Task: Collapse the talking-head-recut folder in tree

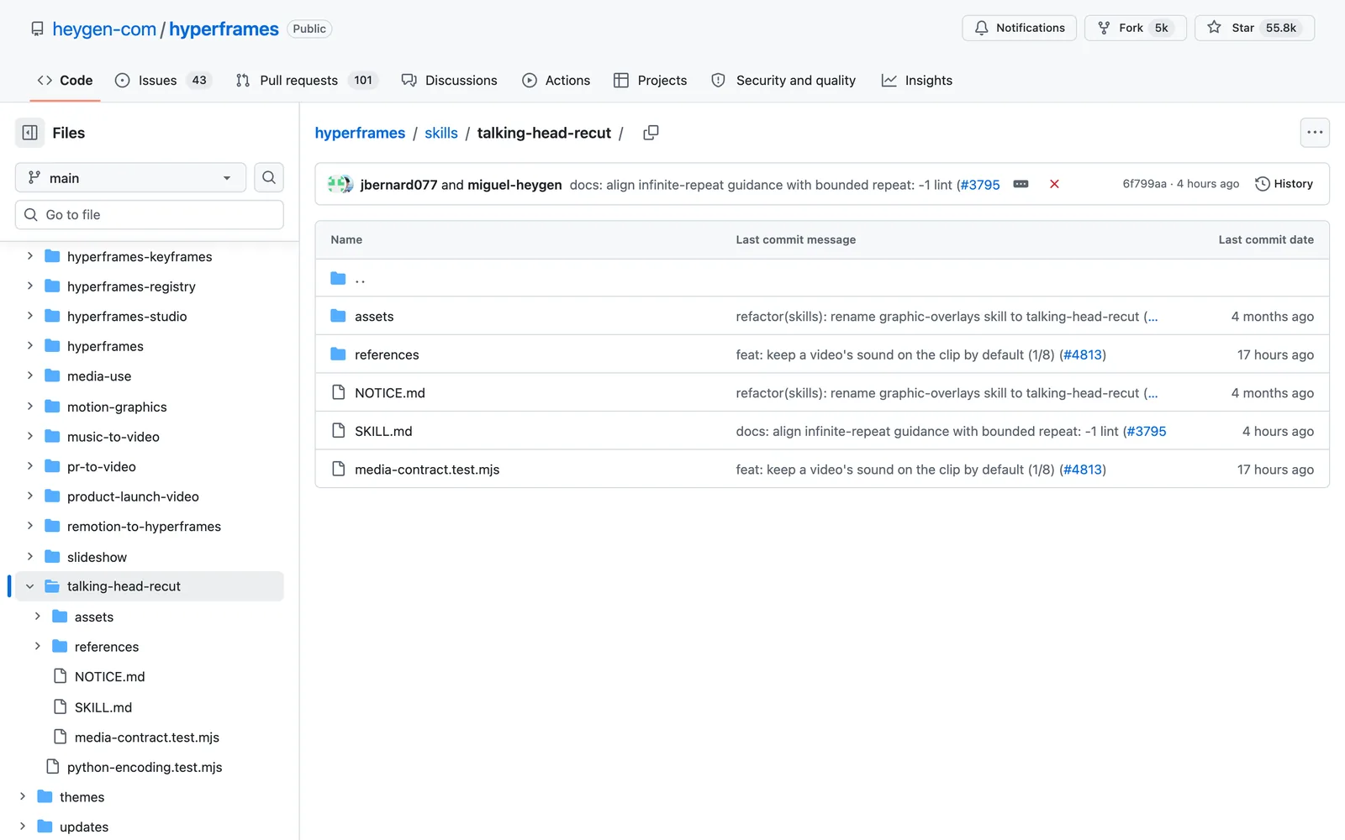Action: tap(30, 586)
